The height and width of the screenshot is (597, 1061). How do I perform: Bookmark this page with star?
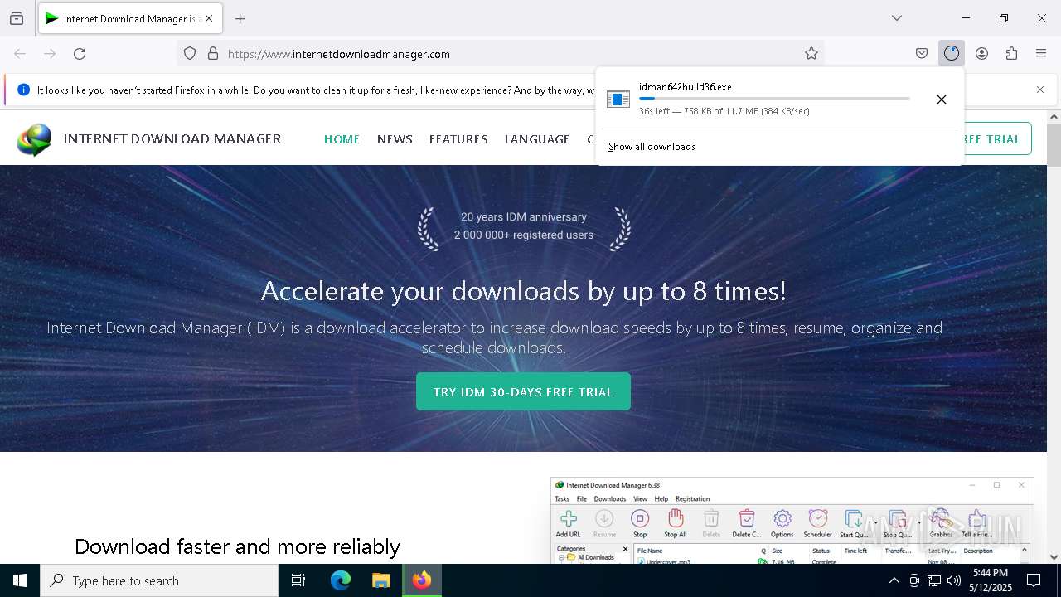811,53
